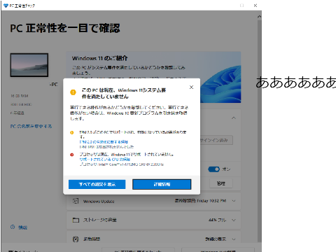Click the show all results button
Image resolution: width=336 pixels, height=252 pixels.
coord(97,184)
